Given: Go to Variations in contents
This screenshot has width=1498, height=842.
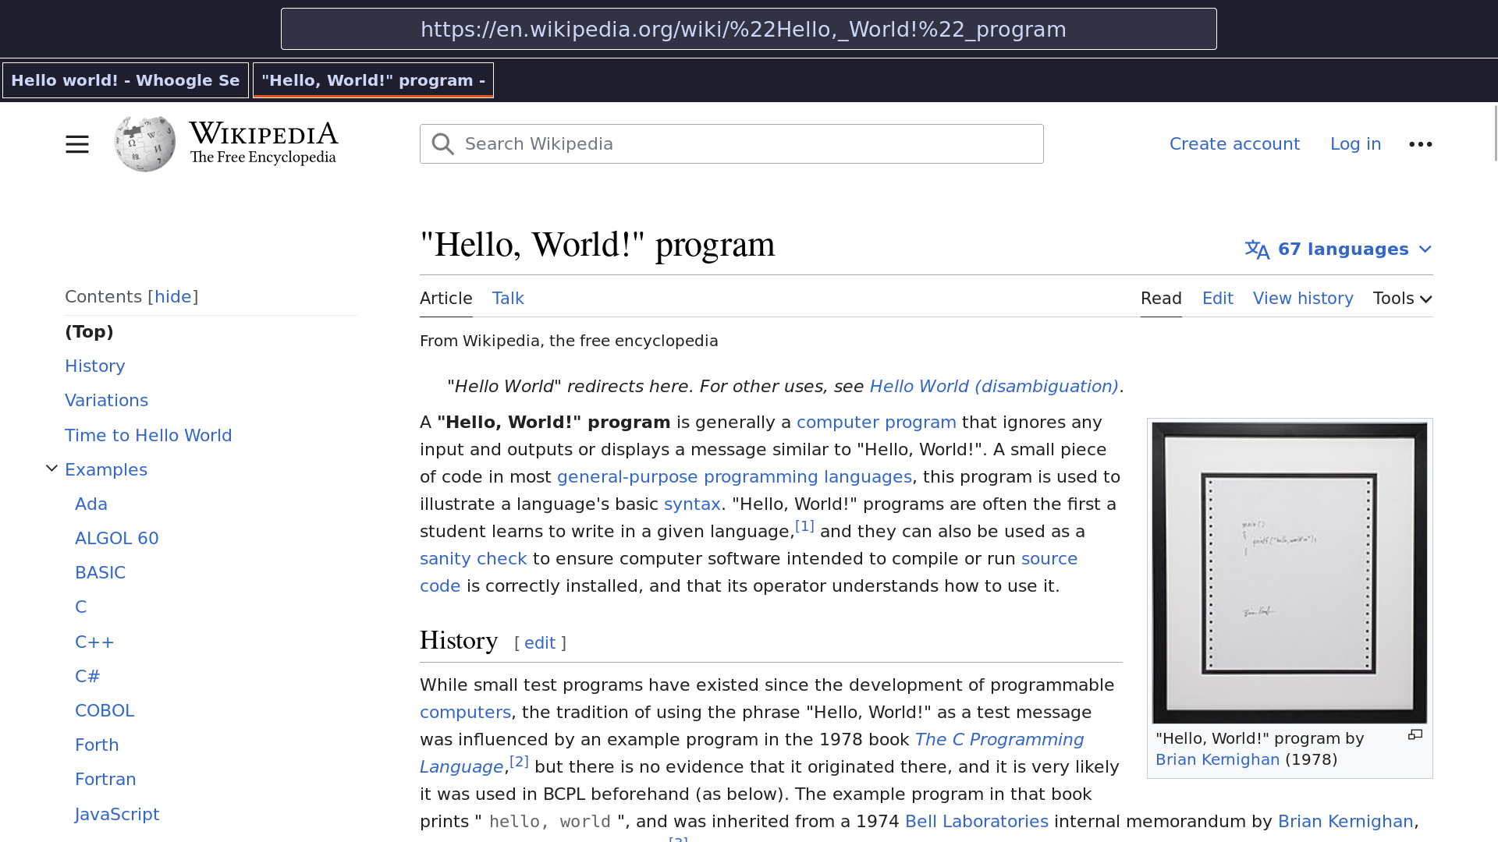Looking at the screenshot, I should pos(106,401).
